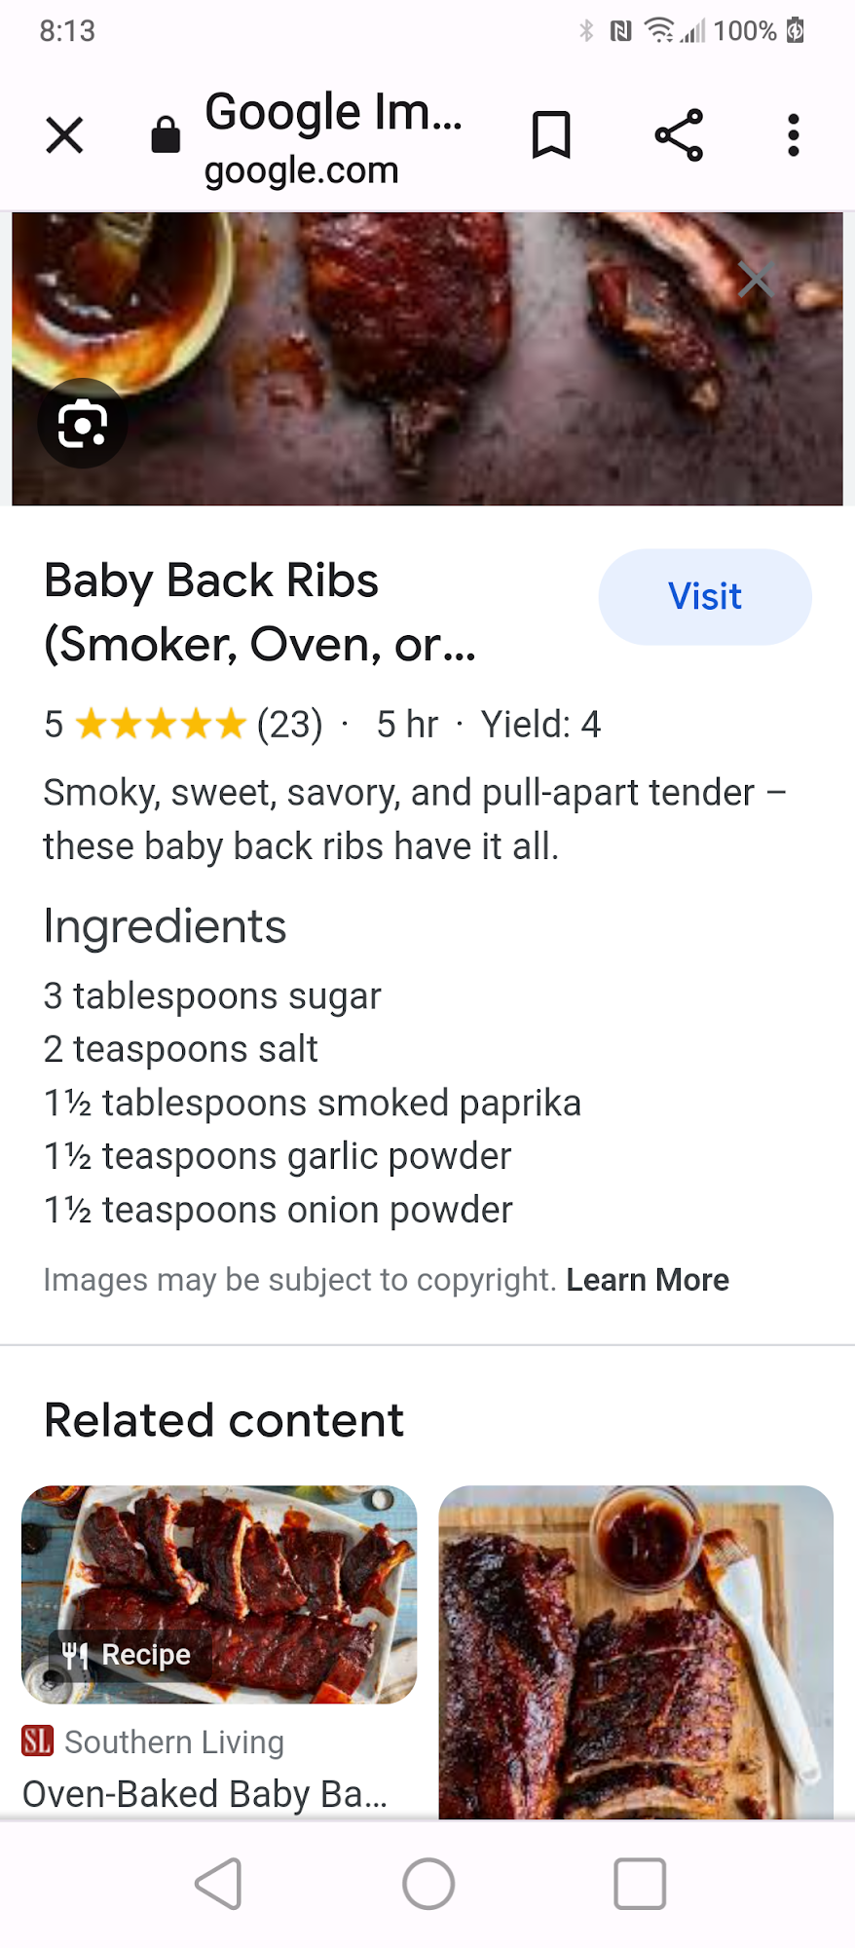Open the Baby Back Ribs title
Image resolution: width=855 pixels, height=1948 pixels.
click(x=260, y=612)
